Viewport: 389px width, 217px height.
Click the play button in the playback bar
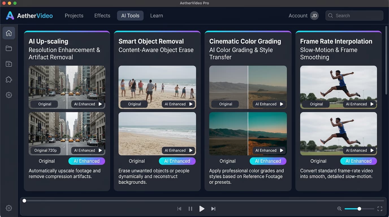pos(202,209)
